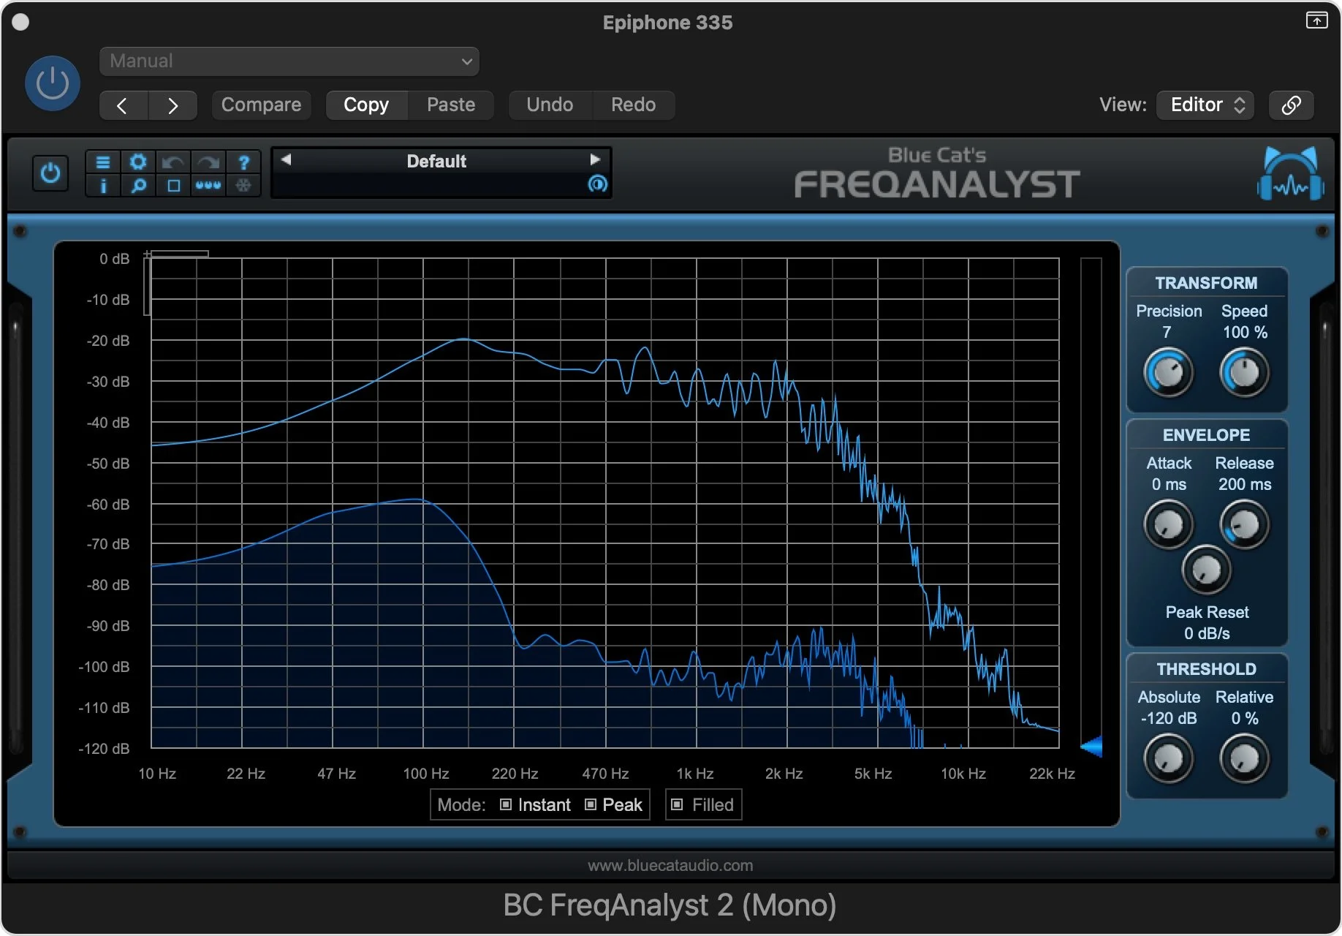Click the Speed knob
The width and height of the screenshot is (1342, 936).
tap(1244, 373)
